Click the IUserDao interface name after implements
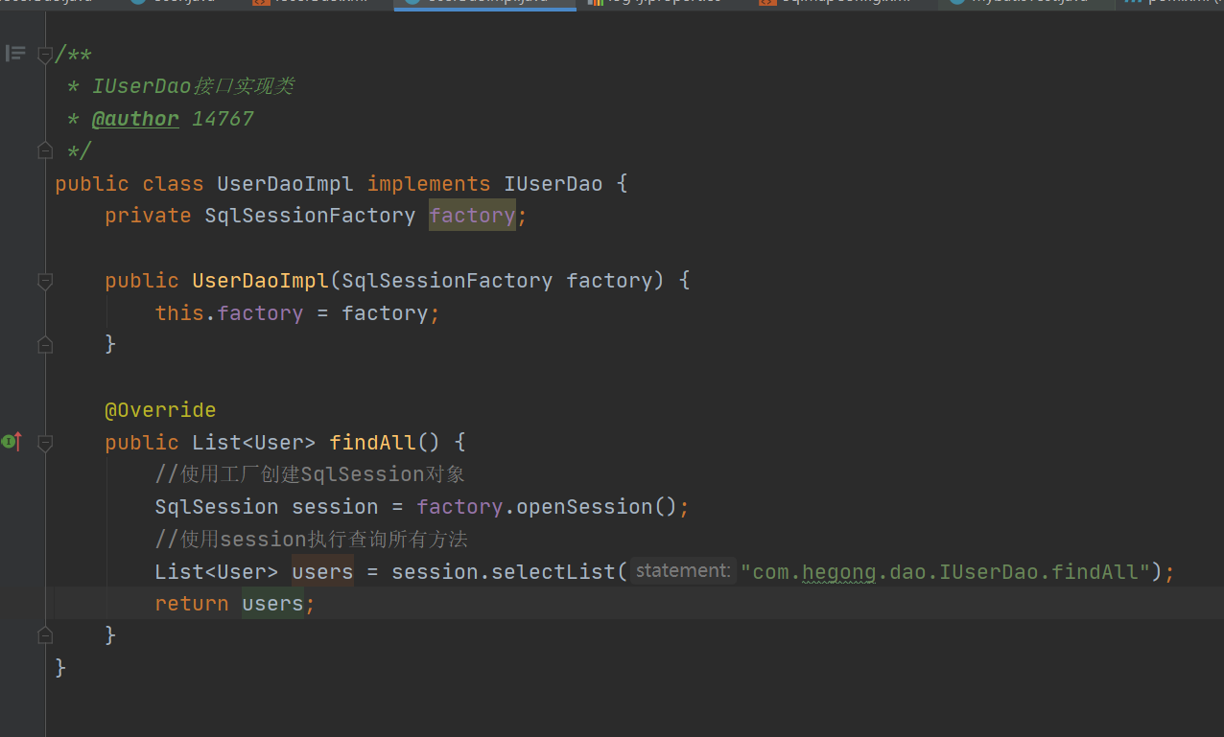The image size is (1224, 737). (x=553, y=184)
